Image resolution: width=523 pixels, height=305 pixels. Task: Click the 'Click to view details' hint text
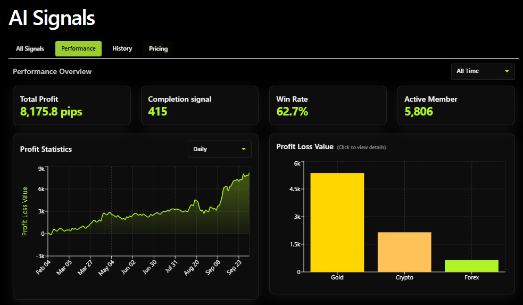[x=361, y=147]
